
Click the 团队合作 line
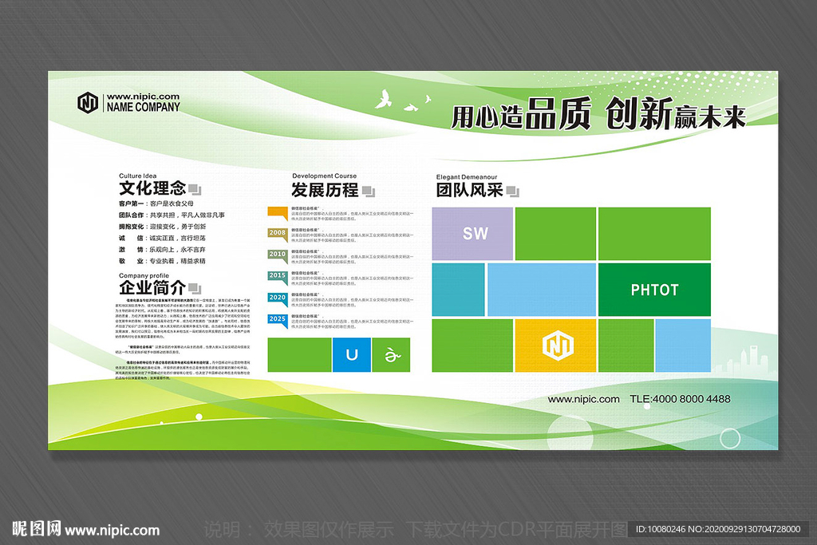coord(172,215)
